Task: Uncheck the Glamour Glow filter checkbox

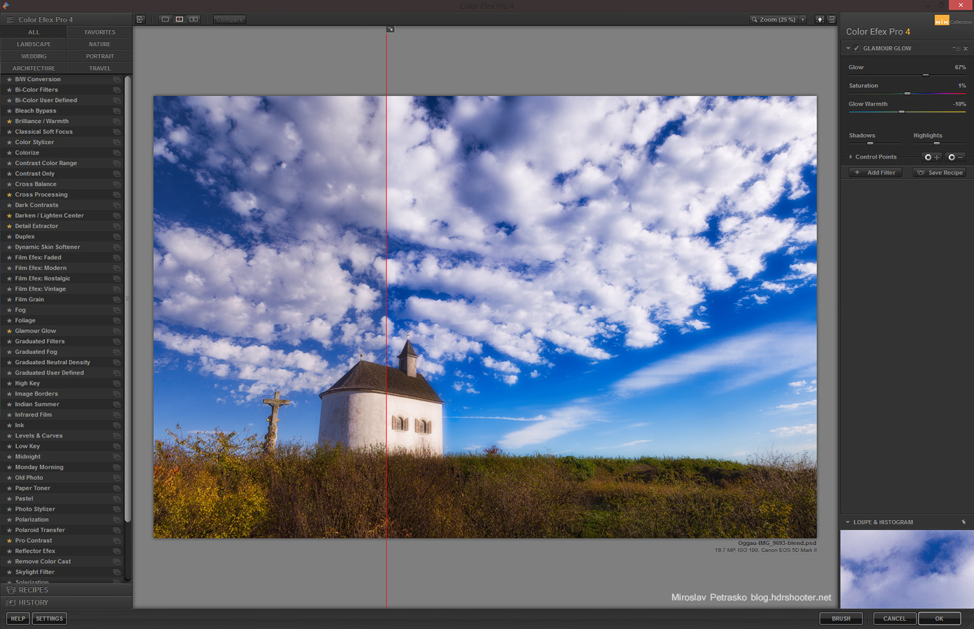Action: [857, 48]
